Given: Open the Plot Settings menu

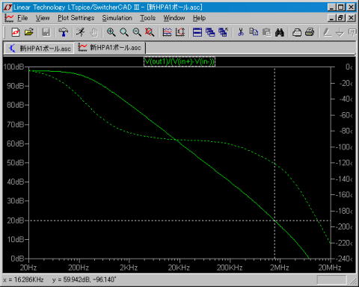Looking at the screenshot, I should tap(76, 18).
